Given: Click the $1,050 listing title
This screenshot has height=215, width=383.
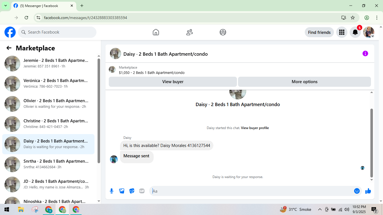Looking at the screenshot, I should point(152,73).
